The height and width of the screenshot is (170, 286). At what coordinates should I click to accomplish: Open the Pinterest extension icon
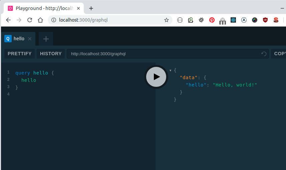pos(212,20)
